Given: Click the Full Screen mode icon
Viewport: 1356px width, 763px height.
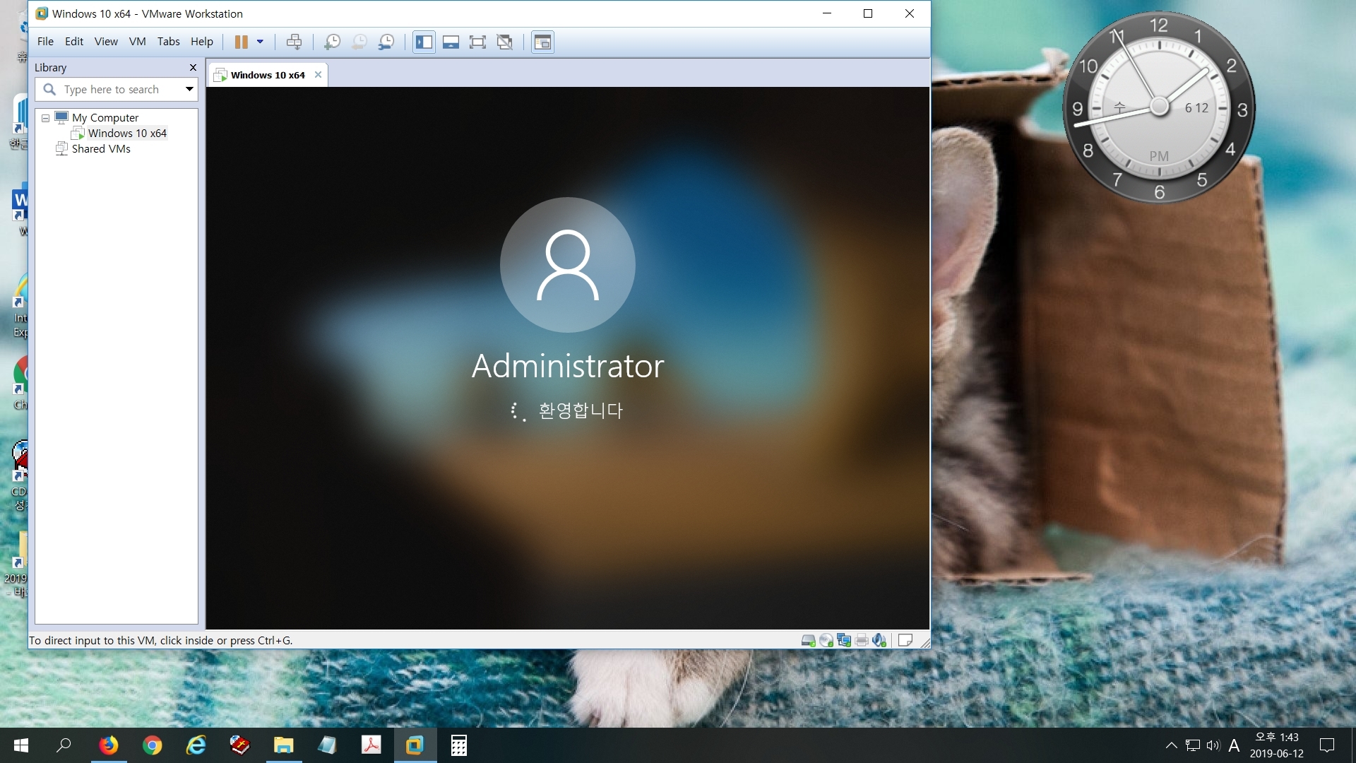Looking at the screenshot, I should point(477,42).
